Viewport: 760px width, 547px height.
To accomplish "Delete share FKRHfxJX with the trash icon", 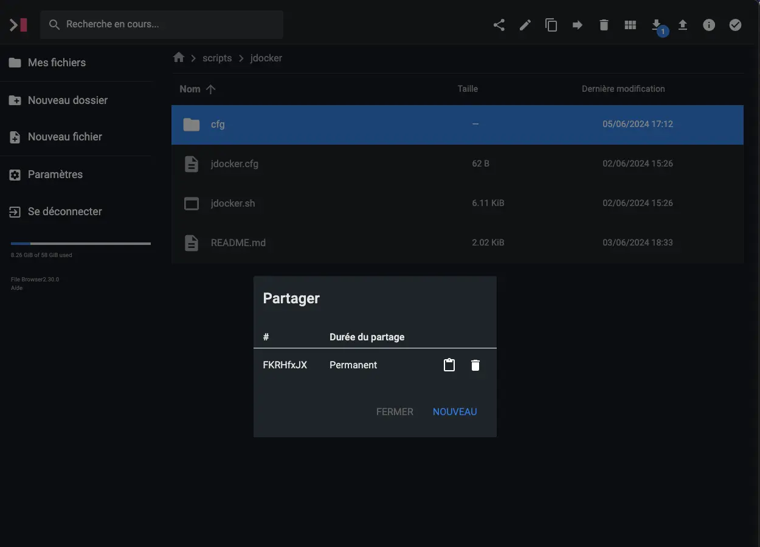I will [475, 365].
